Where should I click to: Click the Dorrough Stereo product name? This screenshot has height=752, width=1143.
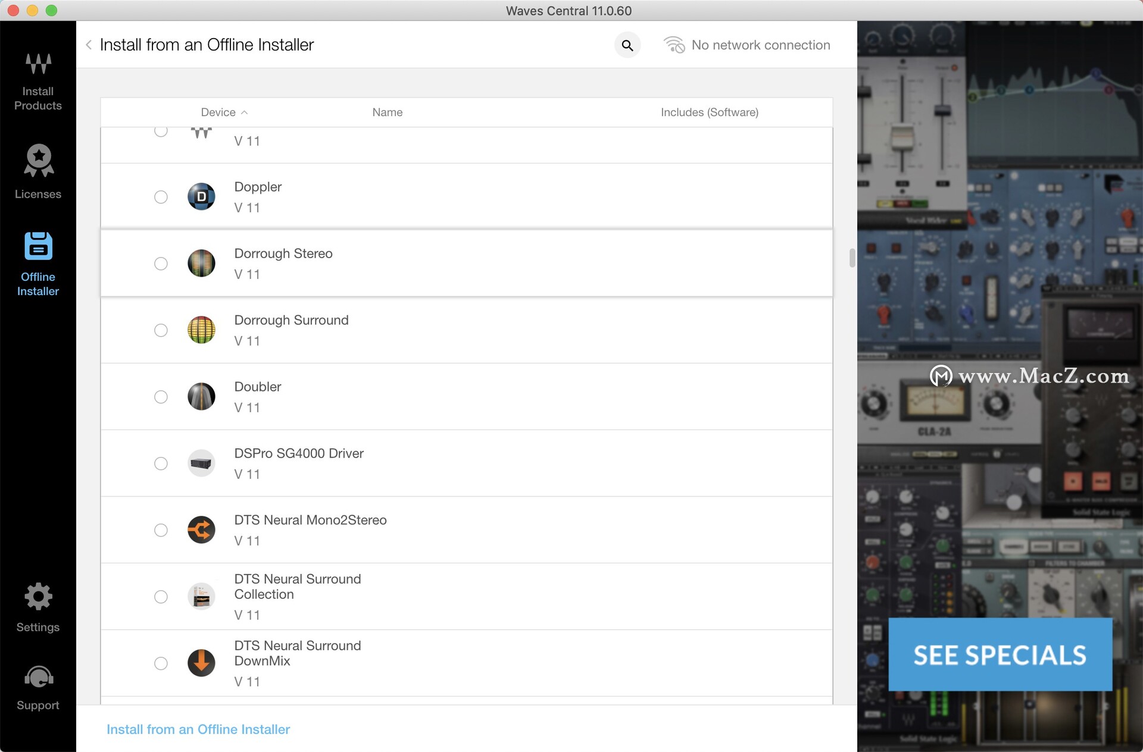[x=283, y=253]
